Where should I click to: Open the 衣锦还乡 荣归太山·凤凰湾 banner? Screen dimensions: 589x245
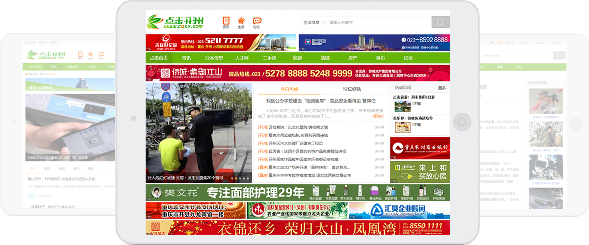click(x=297, y=227)
